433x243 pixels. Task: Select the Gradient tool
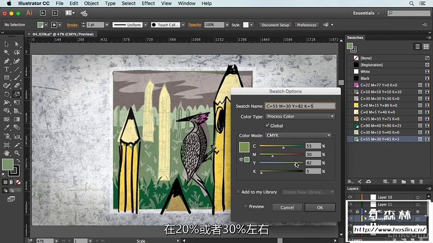point(17,119)
